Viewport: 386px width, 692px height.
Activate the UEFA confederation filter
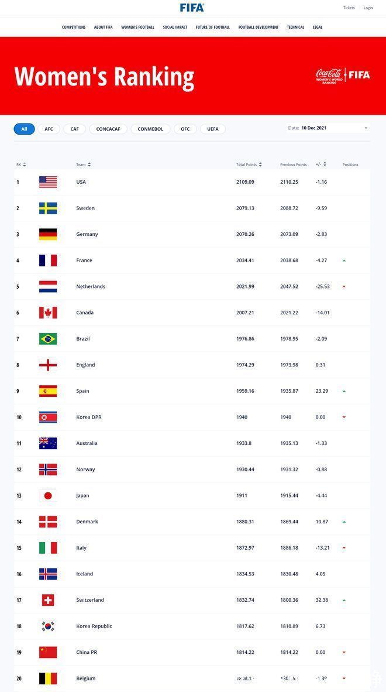(x=213, y=128)
